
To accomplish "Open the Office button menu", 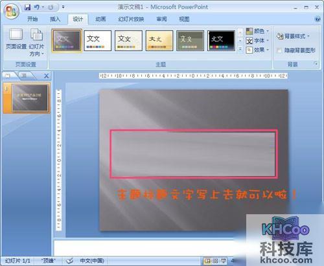I will (11, 11).
